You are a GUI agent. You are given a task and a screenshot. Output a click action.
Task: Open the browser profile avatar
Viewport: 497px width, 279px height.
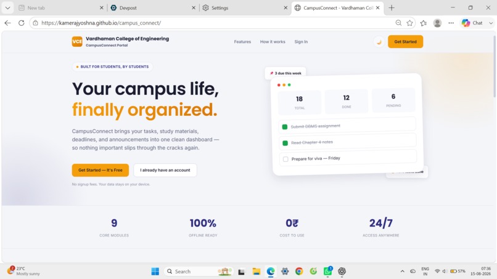(x=437, y=23)
